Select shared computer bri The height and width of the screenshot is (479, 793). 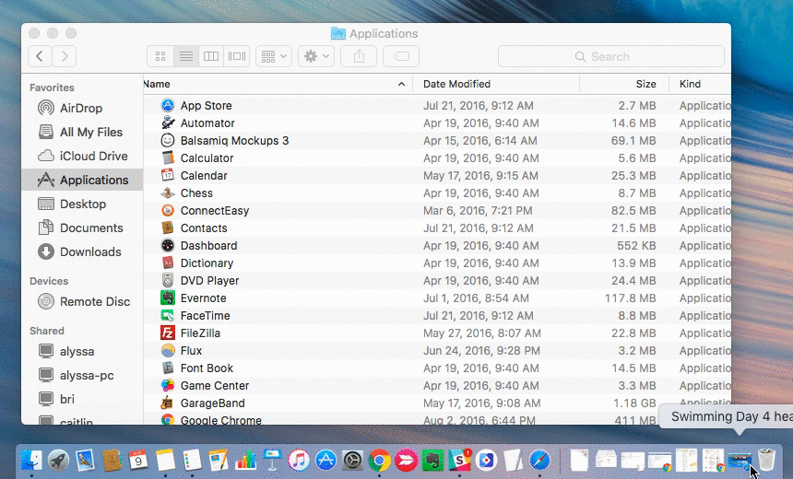coord(82,399)
